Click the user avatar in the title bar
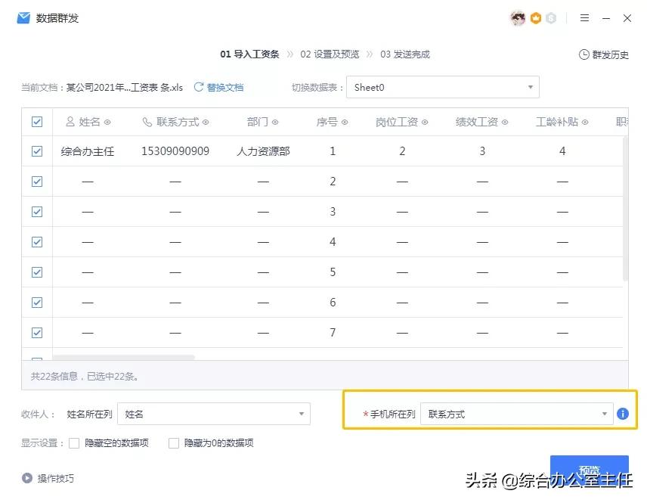The image size is (647, 503). pos(518,17)
